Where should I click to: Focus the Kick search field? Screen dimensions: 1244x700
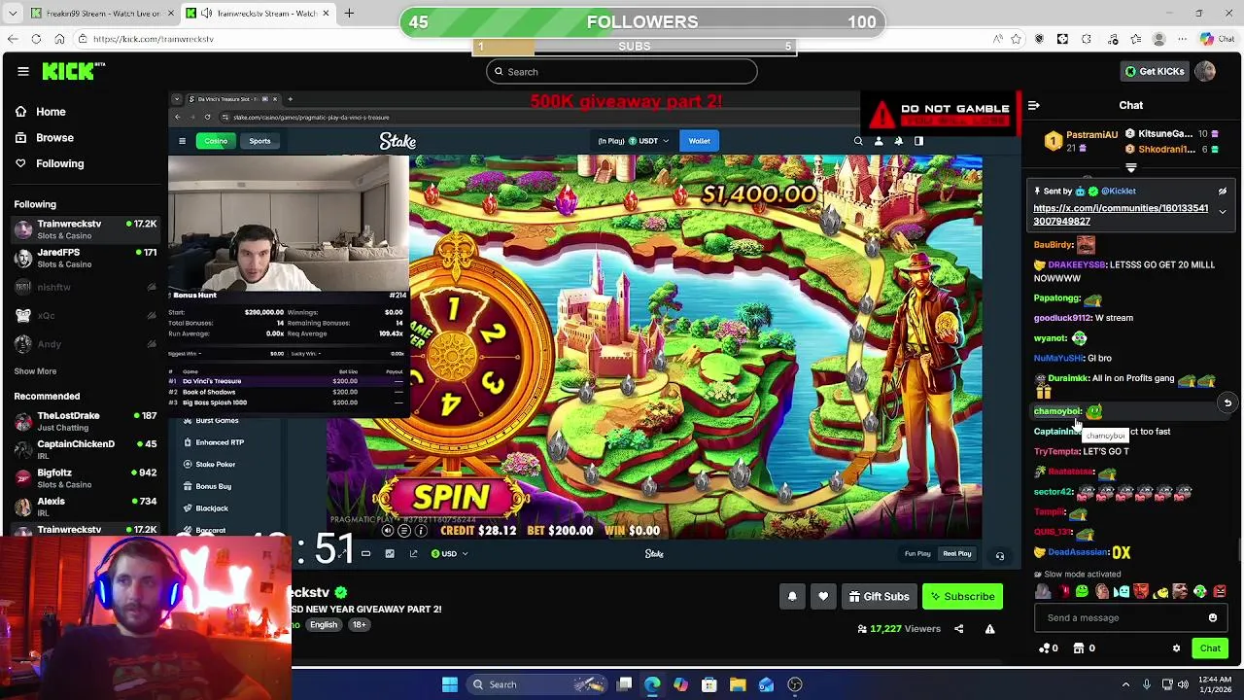click(x=622, y=72)
